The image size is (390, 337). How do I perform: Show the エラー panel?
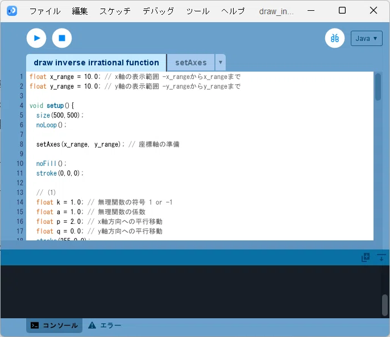[105, 325]
